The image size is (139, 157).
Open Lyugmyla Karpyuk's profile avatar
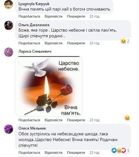click(x=8, y=5)
